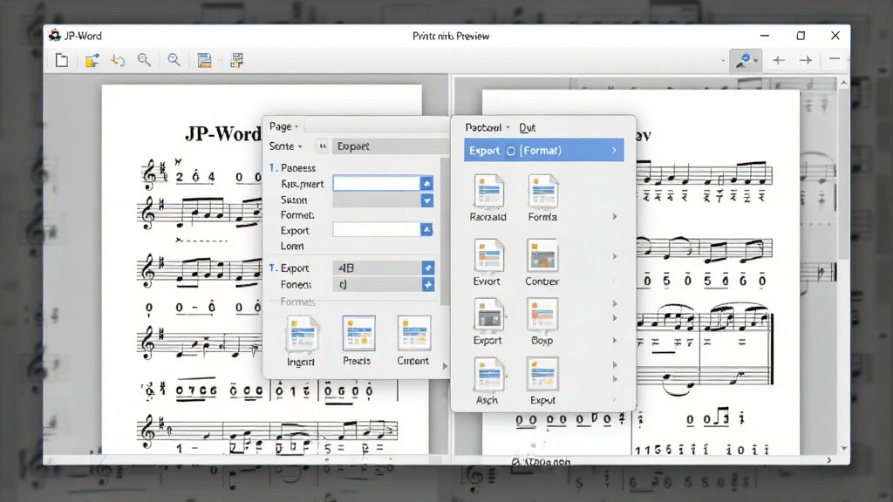Go to next page with right arrow
The height and width of the screenshot is (502, 893).
pos(806,60)
